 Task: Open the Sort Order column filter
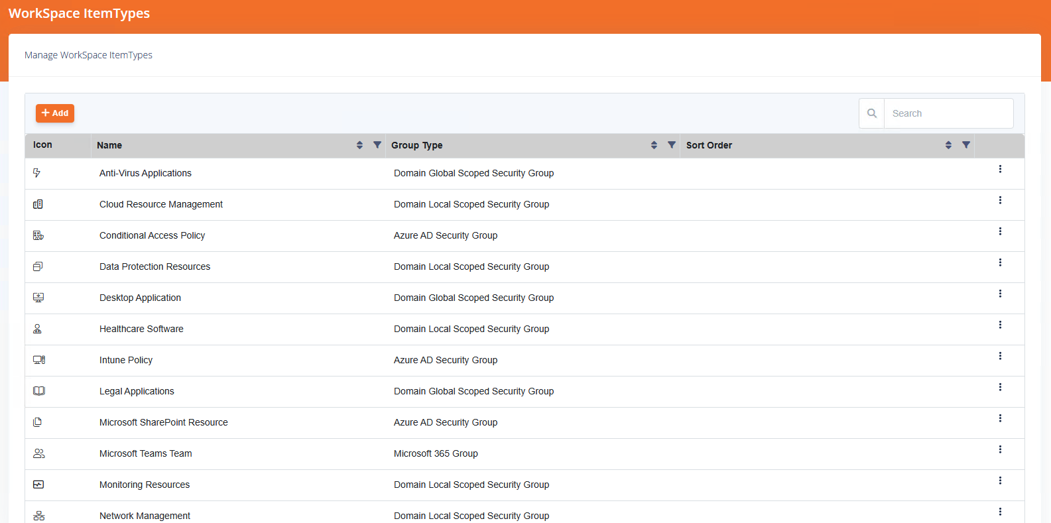(966, 145)
